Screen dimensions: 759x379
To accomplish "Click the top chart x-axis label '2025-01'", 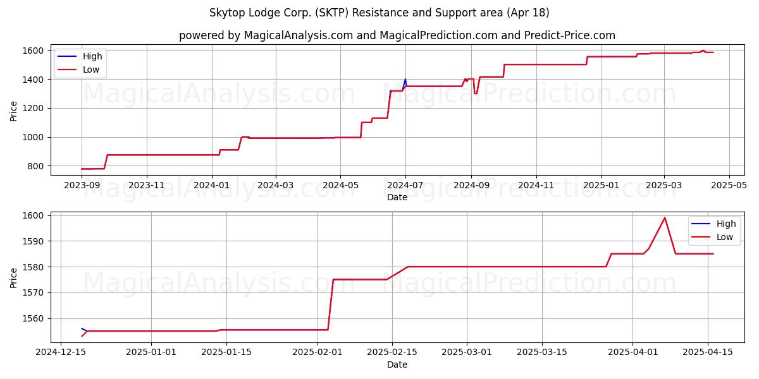I will point(601,186).
